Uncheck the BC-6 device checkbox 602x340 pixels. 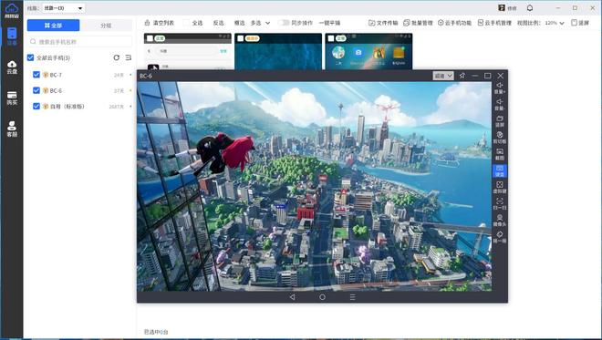click(36, 90)
